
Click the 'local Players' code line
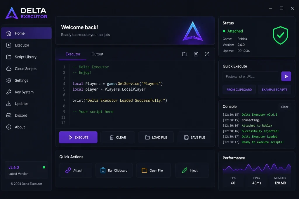pyautogui.click(x=118, y=84)
